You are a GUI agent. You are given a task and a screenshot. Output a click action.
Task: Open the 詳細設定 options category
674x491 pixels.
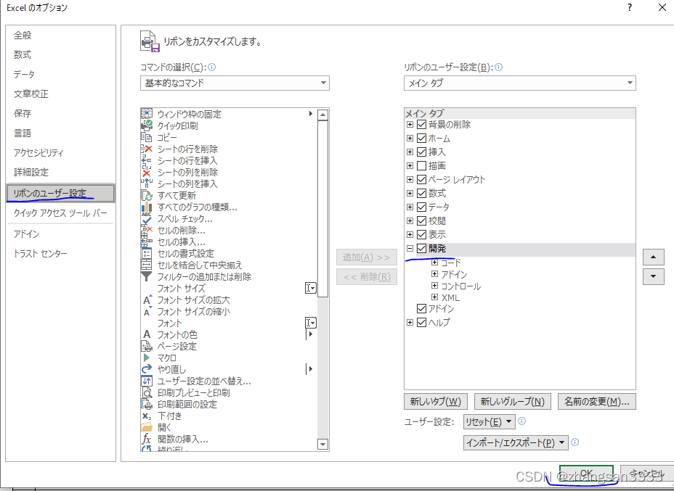tap(31, 172)
